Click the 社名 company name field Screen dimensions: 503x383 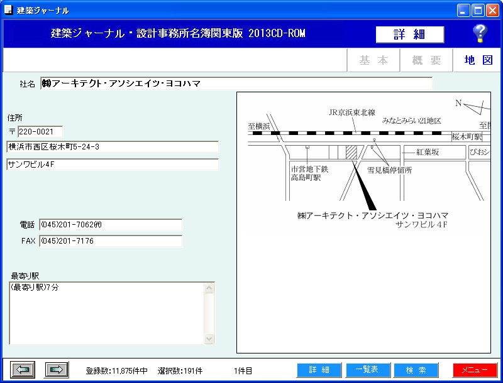(x=236, y=84)
